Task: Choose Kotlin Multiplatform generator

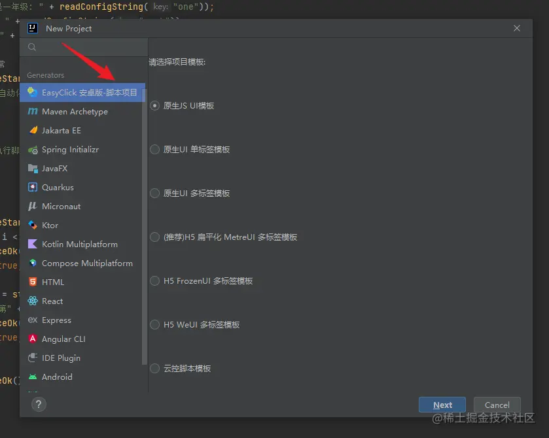Action: [82, 244]
